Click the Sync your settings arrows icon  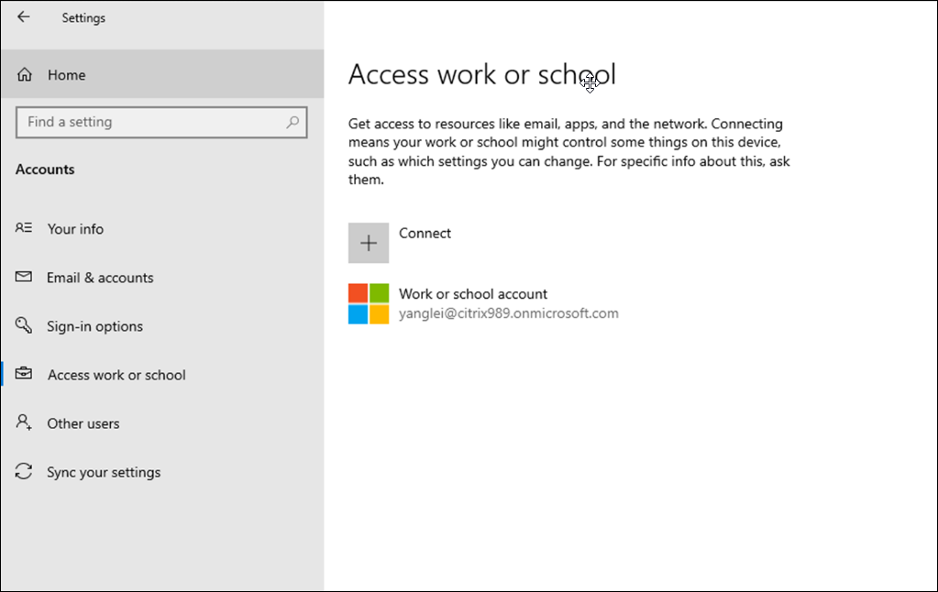click(x=25, y=472)
